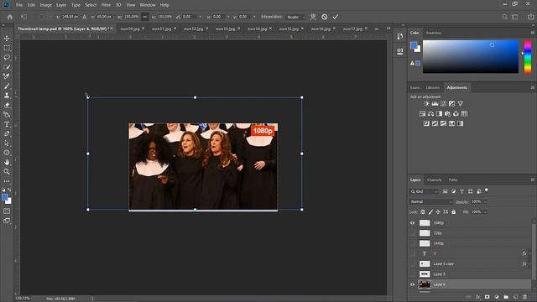Open layer style fx menu at panel bottom

(477, 297)
